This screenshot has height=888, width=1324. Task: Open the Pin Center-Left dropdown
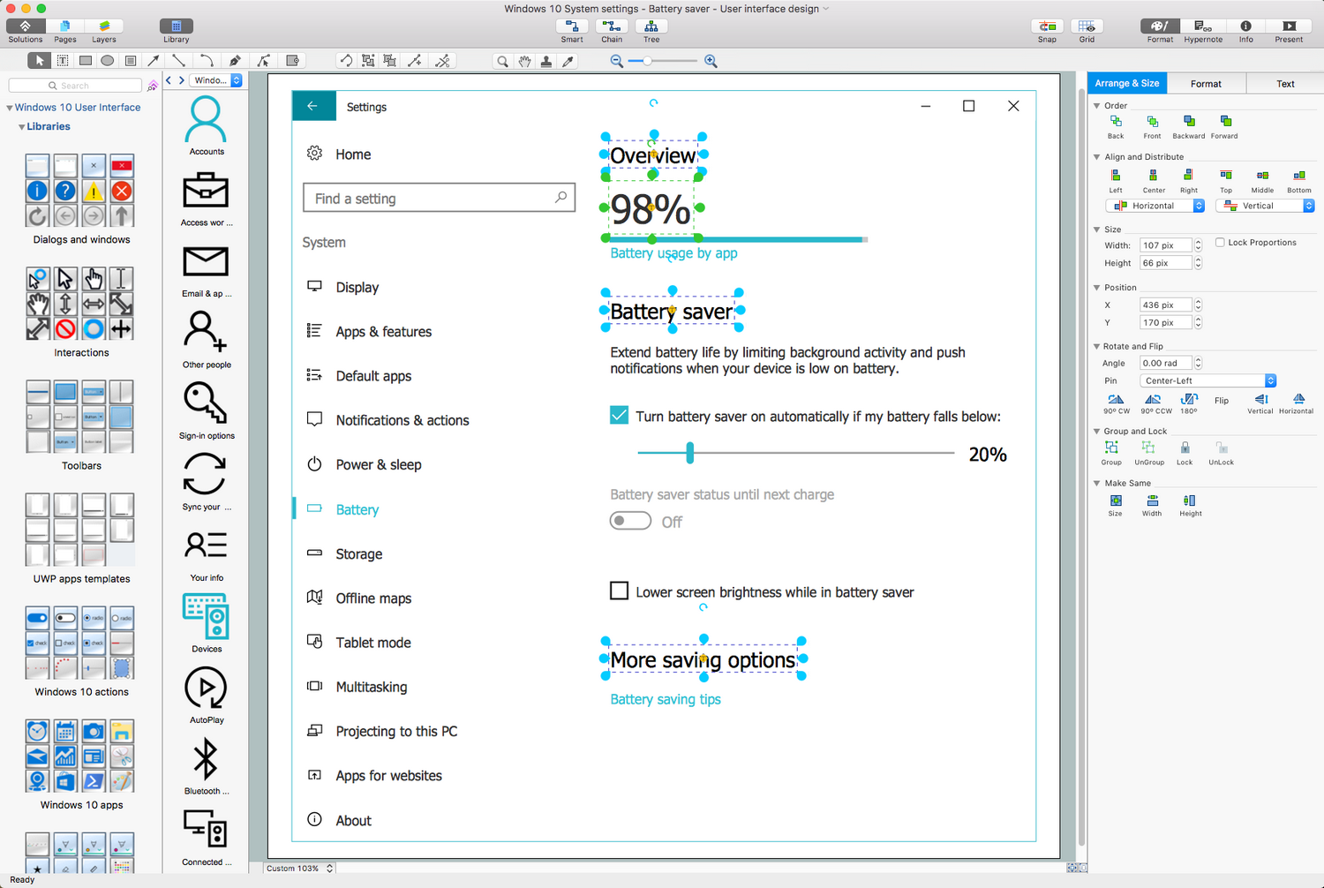(1208, 380)
